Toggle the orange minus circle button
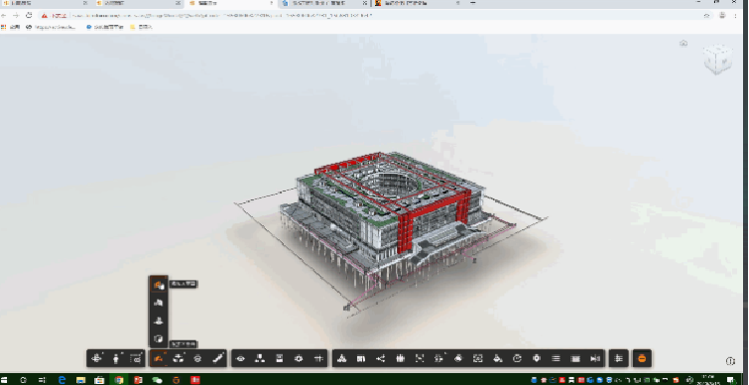Viewport: 749px width, 385px height. pyautogui.click(x=642, y=358)
